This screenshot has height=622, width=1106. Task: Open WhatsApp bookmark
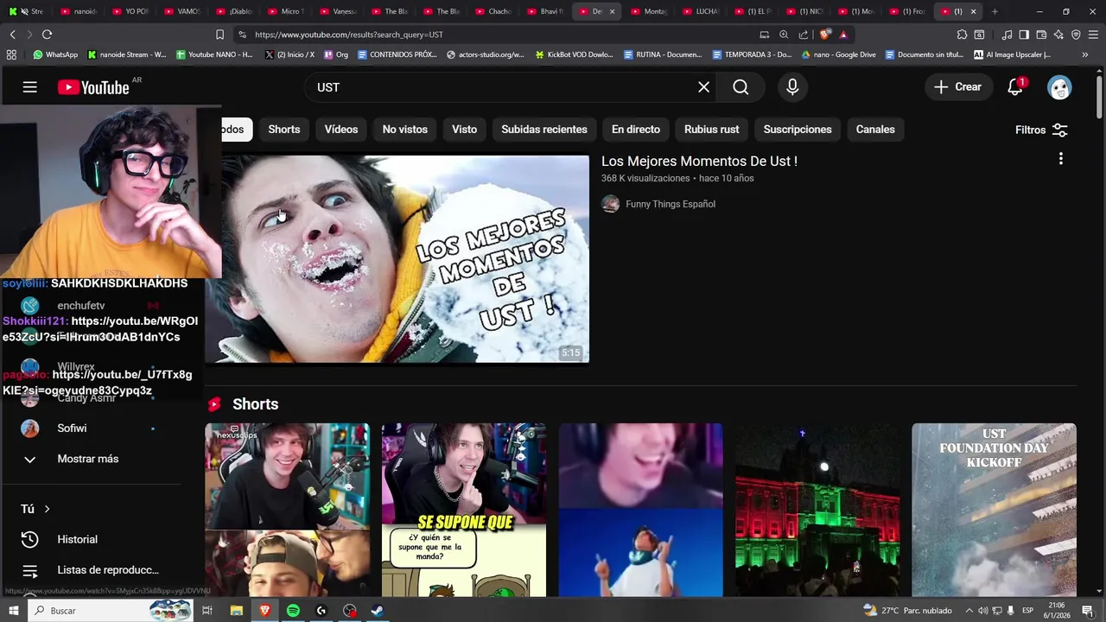coord(55,54)
